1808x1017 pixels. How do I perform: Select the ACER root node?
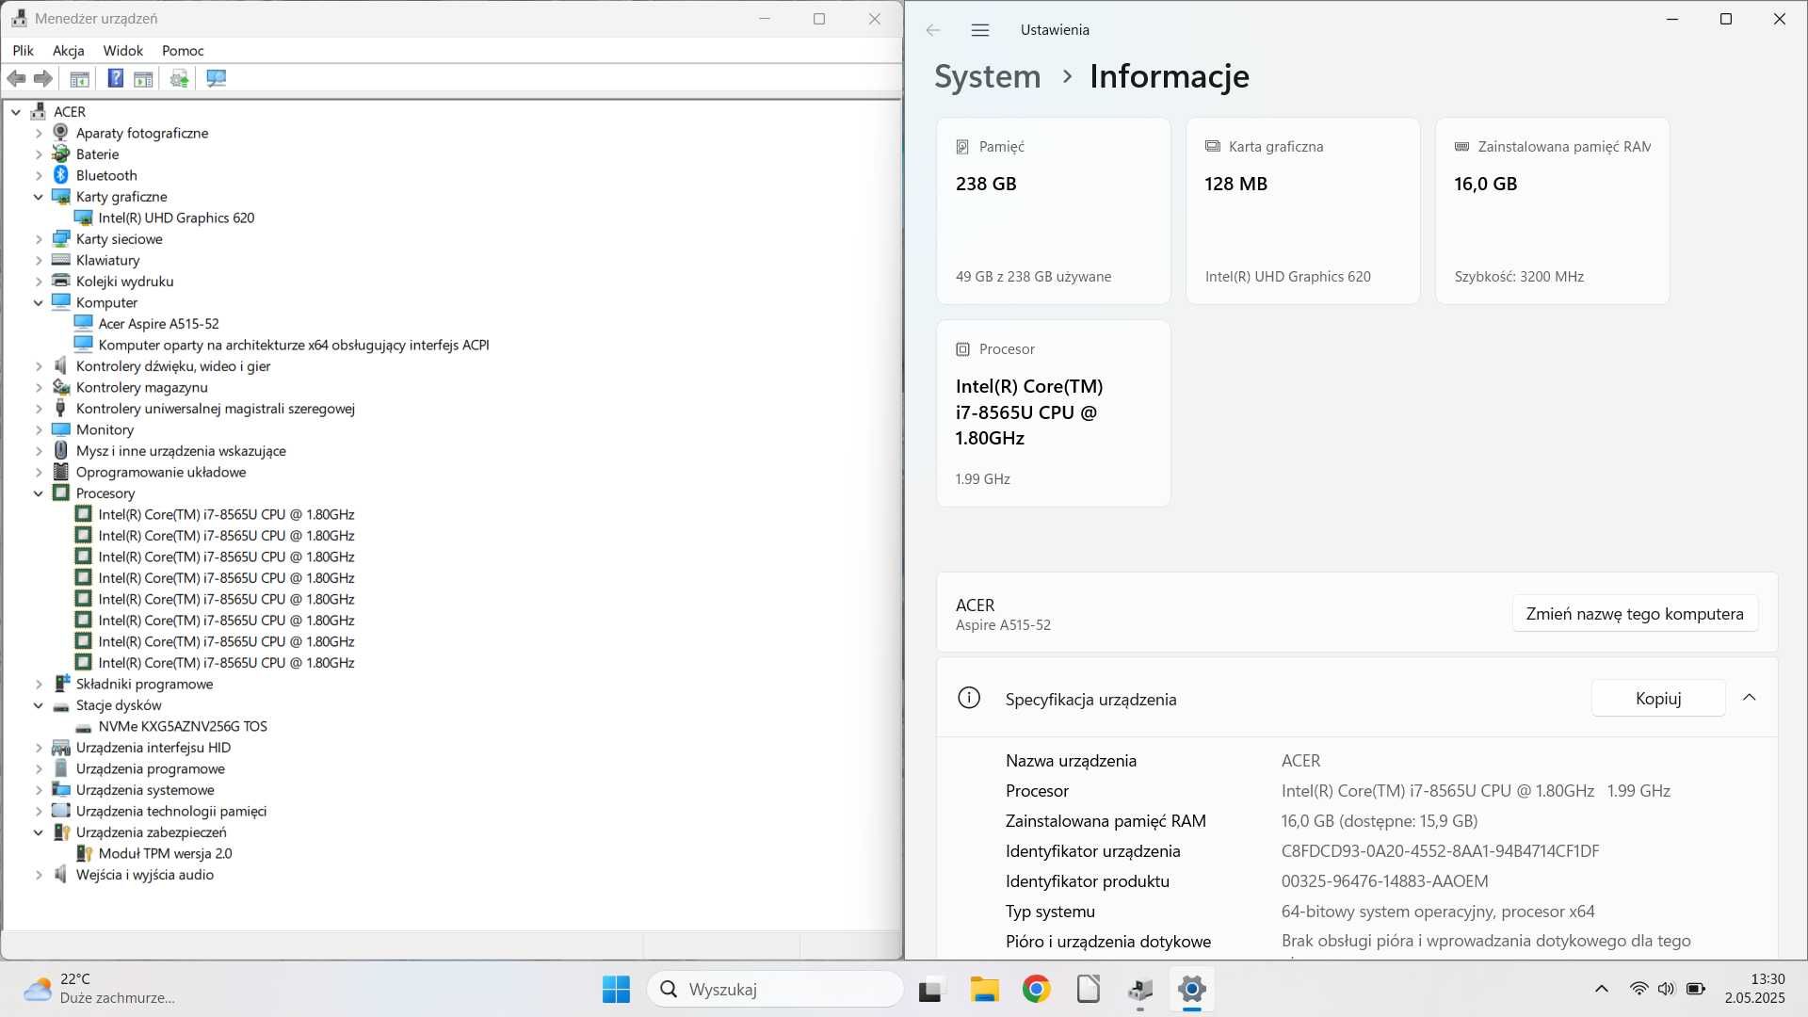[x=70, y=112]
